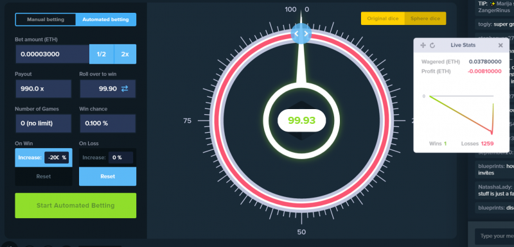
Task: Grab the blue dial slider handle
Action: (x=301, y=33)
